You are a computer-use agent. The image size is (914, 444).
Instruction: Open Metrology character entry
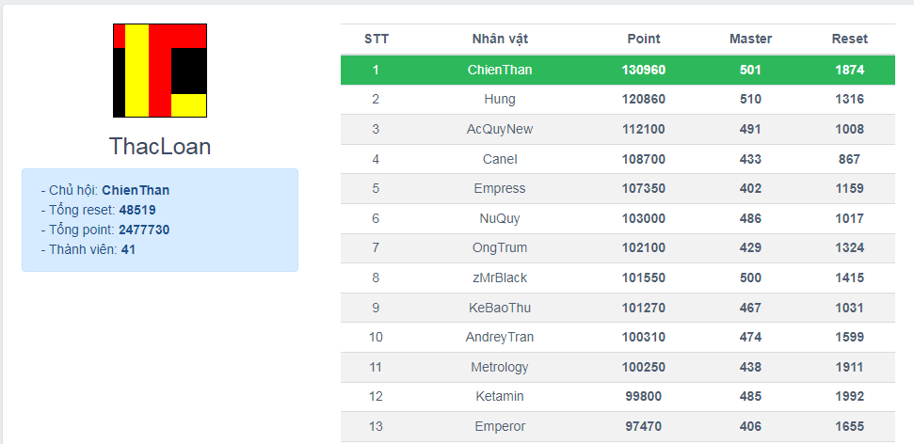tap(500, 367)
